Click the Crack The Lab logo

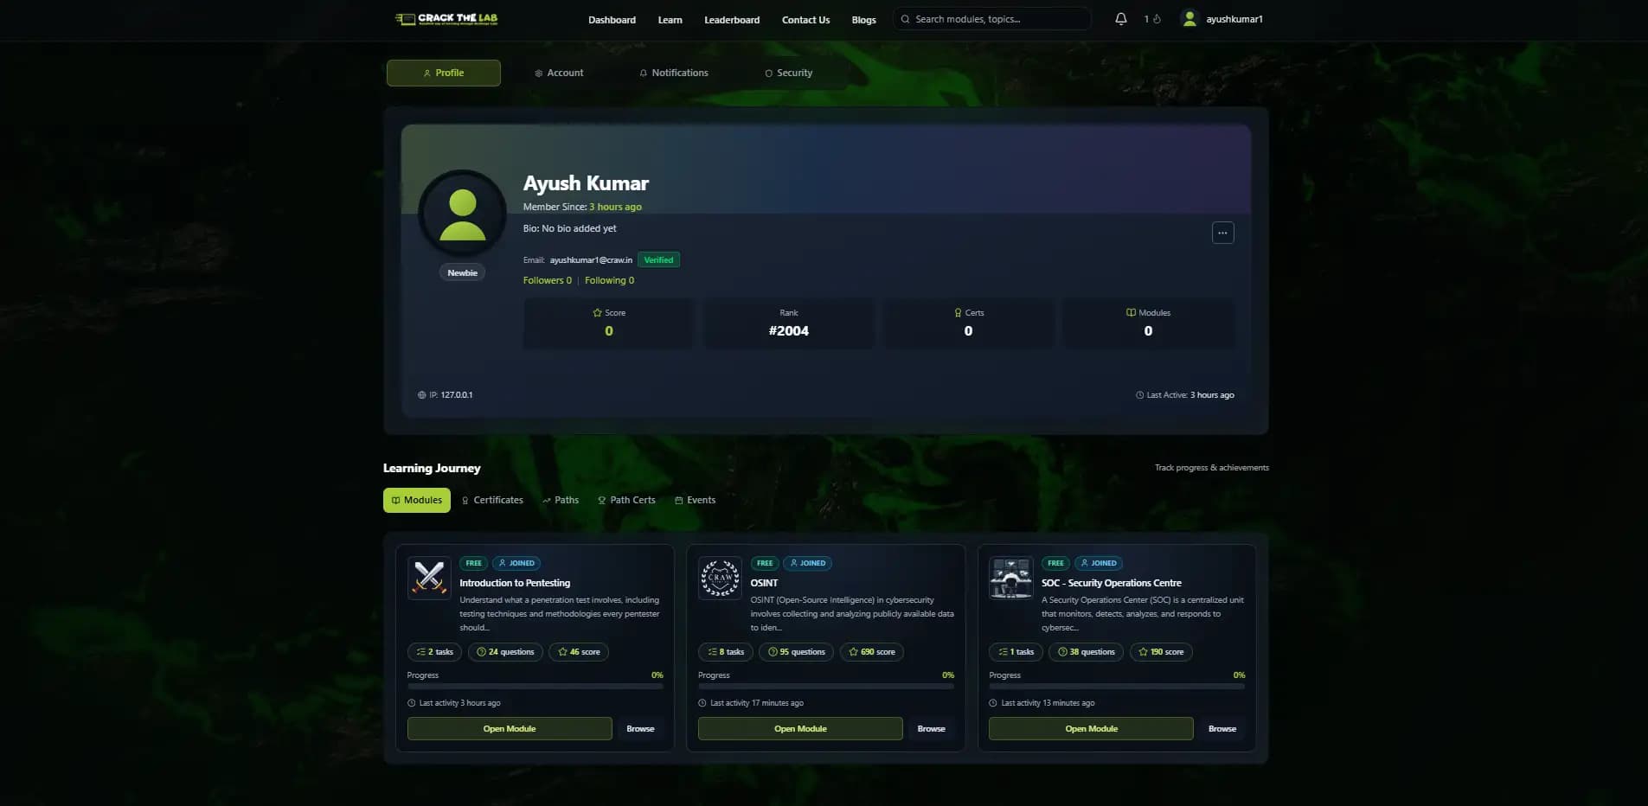pyautogui.click(x=446, y=18)
